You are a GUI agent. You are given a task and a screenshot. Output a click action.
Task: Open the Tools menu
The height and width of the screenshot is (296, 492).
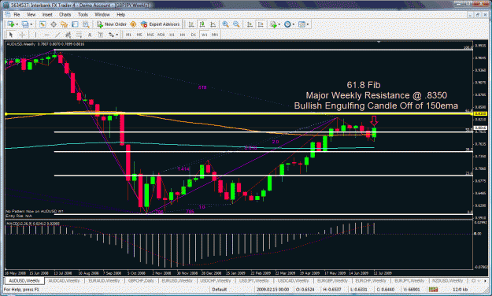click(83, 14)
